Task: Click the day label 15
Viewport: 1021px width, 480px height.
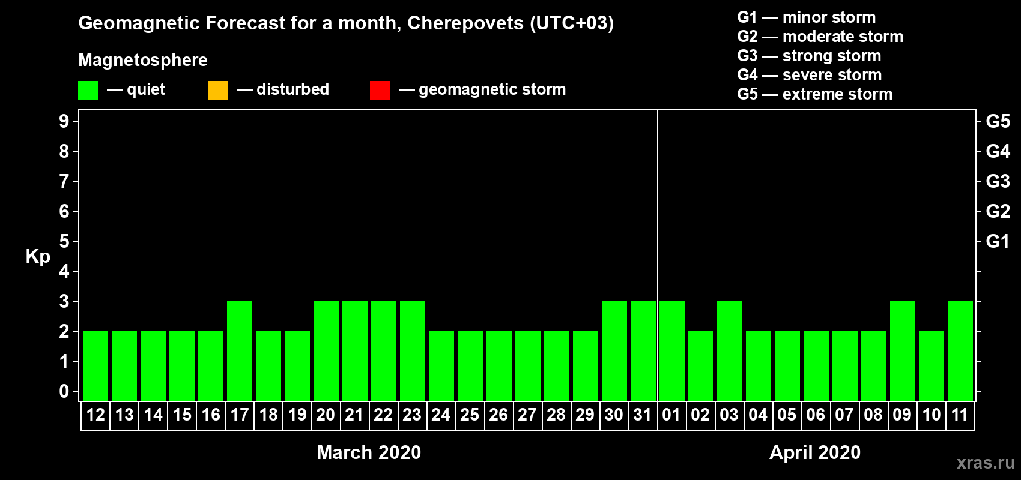Action: coord(182,415)
